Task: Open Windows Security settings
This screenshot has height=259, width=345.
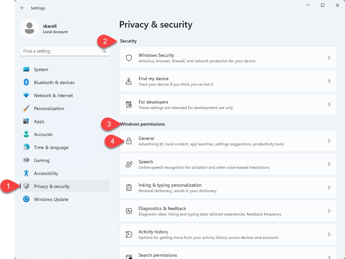Action: (x=228, y=58)
